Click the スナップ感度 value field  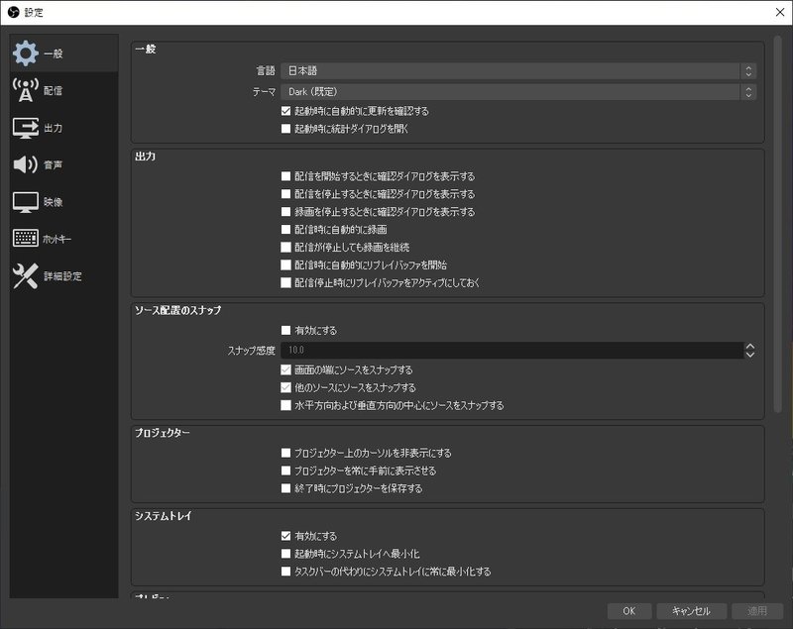pyautogui.click(x=511, y=350)
